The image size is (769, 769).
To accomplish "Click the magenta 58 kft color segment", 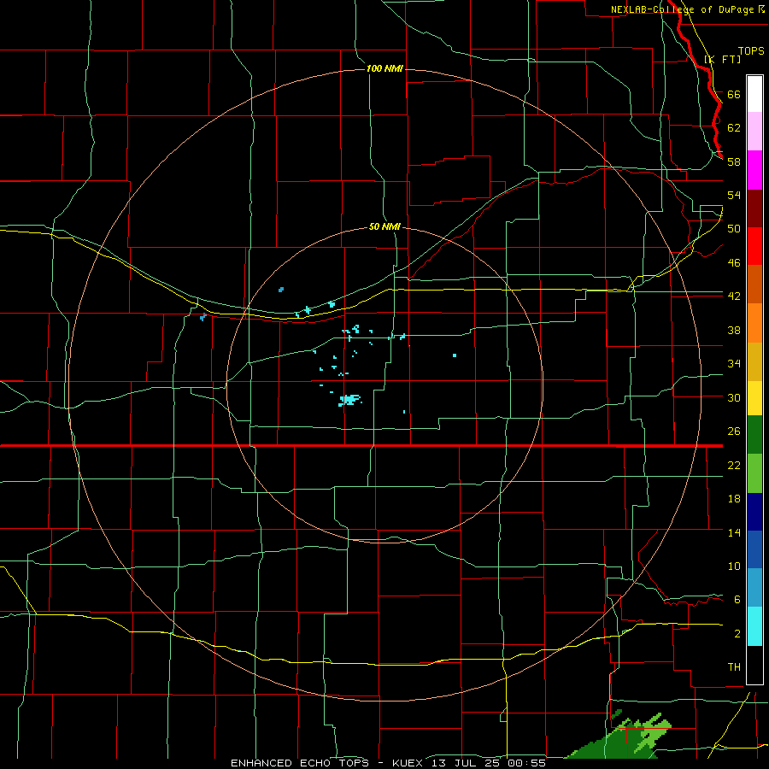I will [754, 170].
